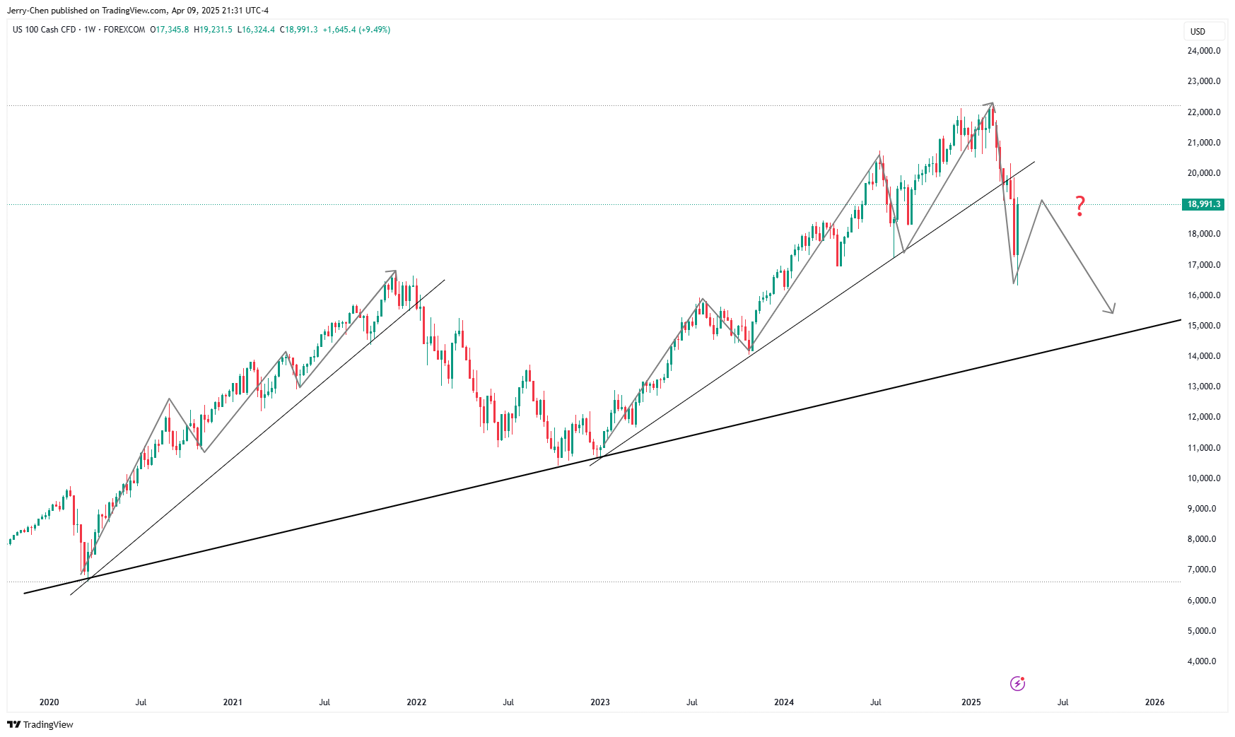
Task: Click the 15,000.0 price scale label
Action: 1203,326
